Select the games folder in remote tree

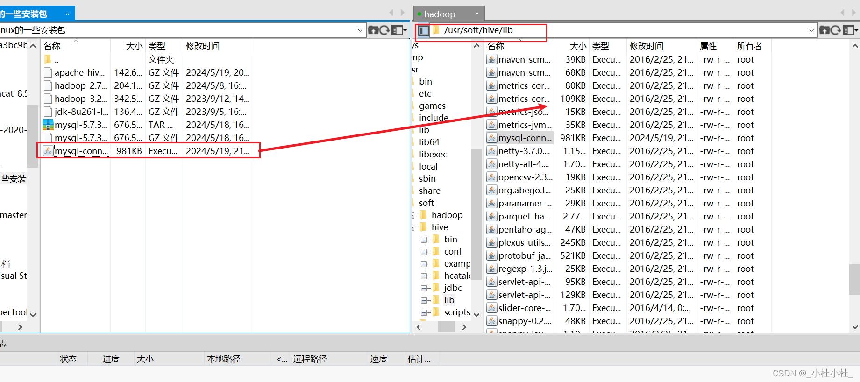pos(432,106)
